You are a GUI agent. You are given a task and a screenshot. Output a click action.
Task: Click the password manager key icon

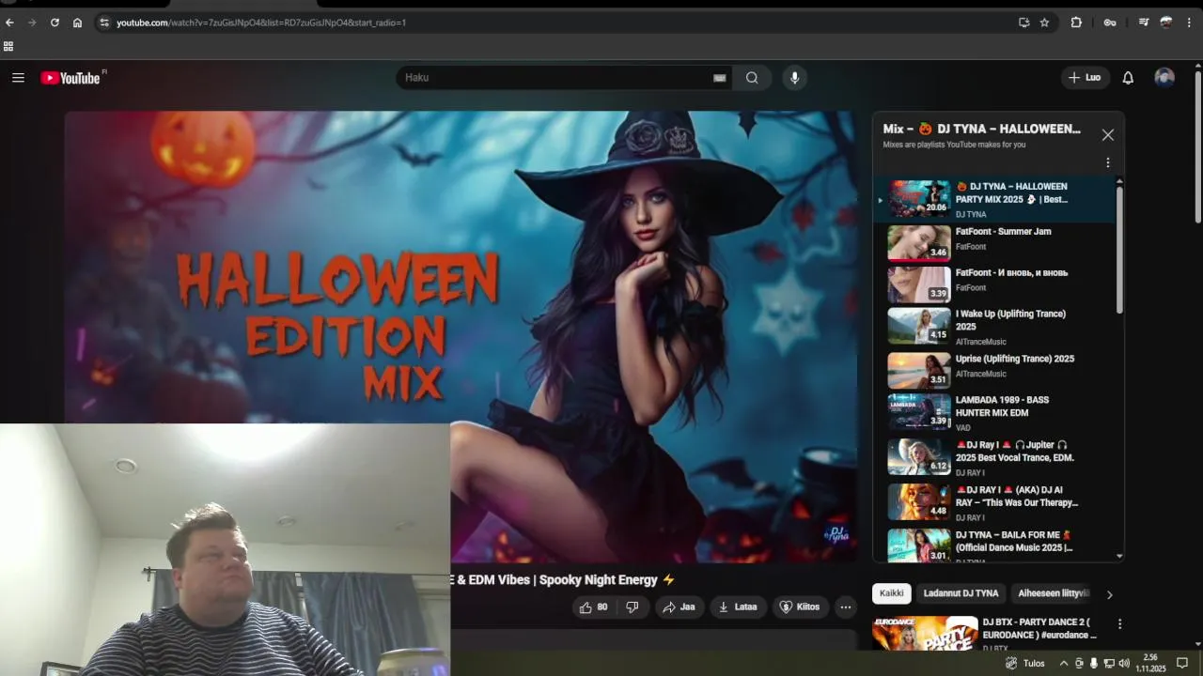(1110, 23)
